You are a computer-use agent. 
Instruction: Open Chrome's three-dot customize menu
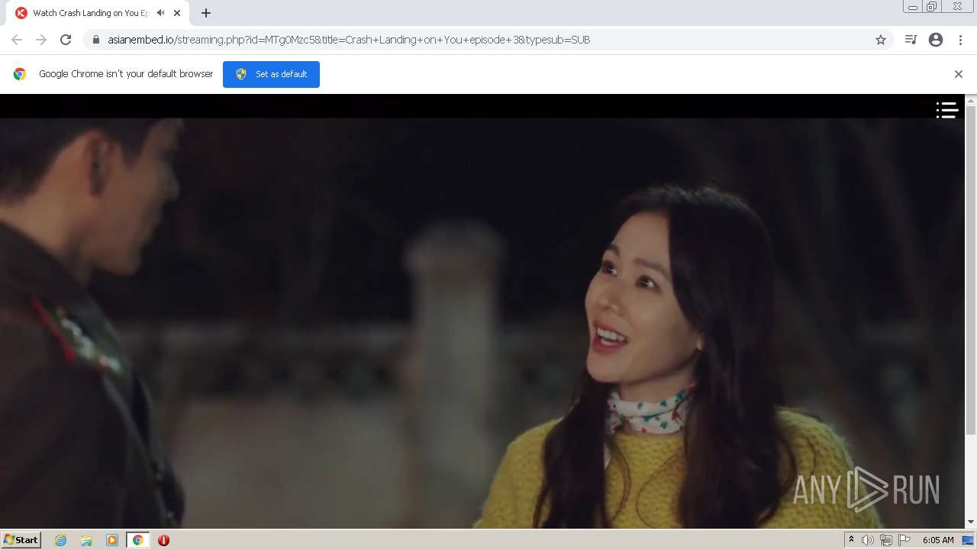(960, 40)
